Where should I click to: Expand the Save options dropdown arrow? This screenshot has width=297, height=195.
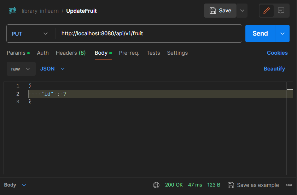point(242,11)
